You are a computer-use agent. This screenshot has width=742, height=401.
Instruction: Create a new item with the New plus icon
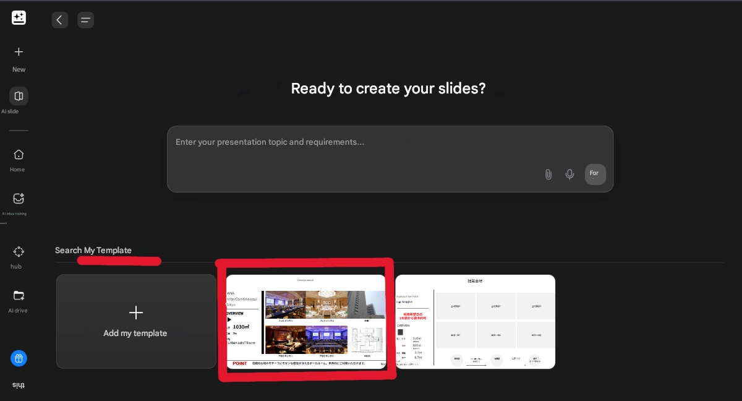[x=19, y=52]
